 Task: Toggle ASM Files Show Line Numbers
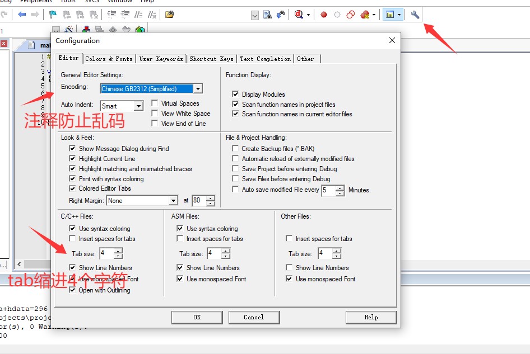pyautogui.click(x=180, y=268)
